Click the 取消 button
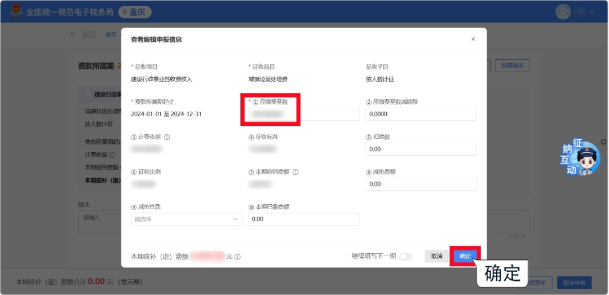609x295 pixels. tap(436, 256)
